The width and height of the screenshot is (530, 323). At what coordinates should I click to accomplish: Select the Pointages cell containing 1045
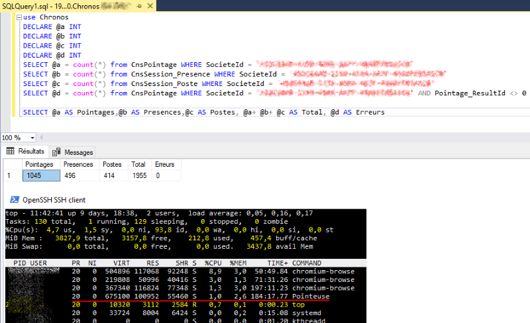(40, 176)
